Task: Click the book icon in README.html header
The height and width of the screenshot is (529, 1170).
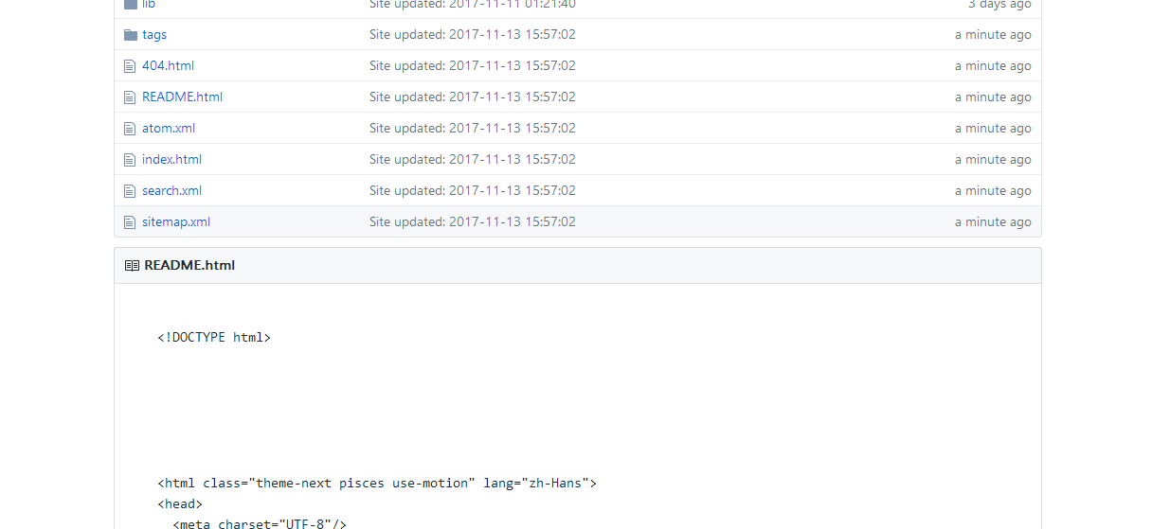Action: click(132, 266)
